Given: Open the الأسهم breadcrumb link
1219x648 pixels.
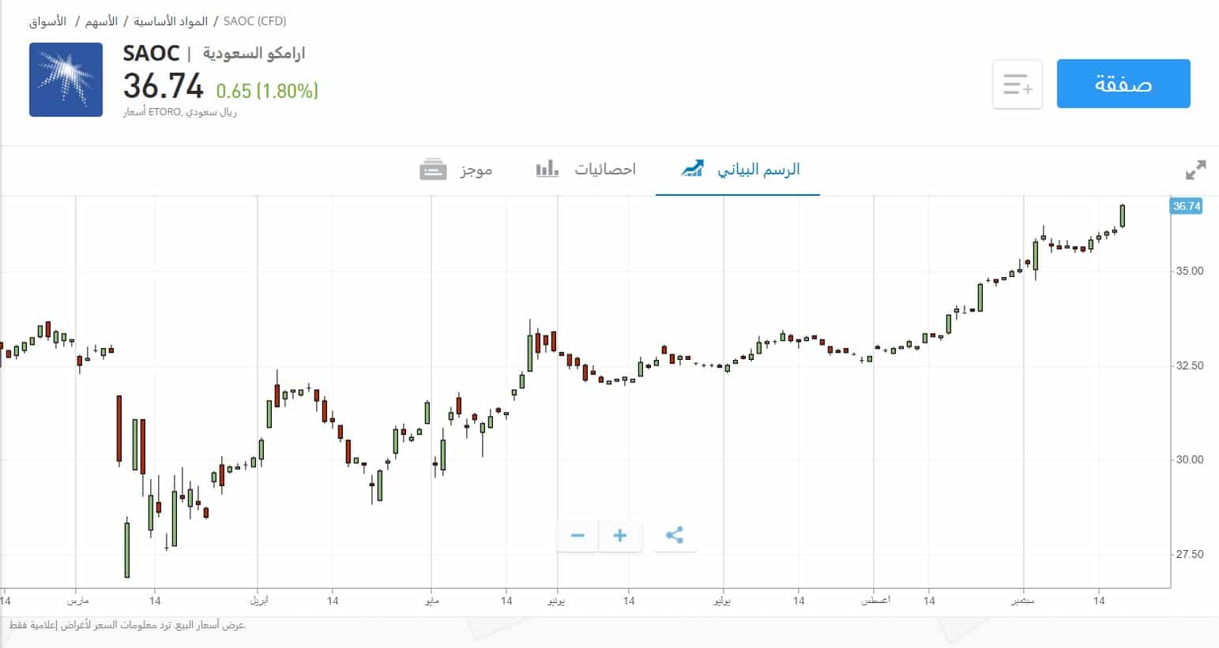Looking at the screenshot, I should click(x=100, y=21).
